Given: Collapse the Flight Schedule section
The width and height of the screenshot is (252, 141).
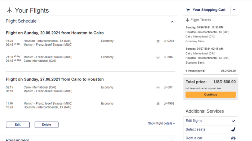Looking at the screenshot, I should 172,22.
